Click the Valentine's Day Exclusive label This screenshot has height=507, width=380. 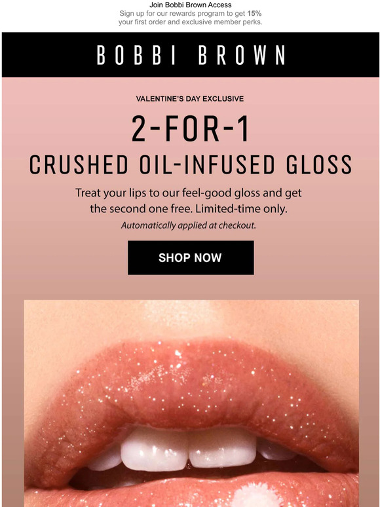tap(190, 99)
